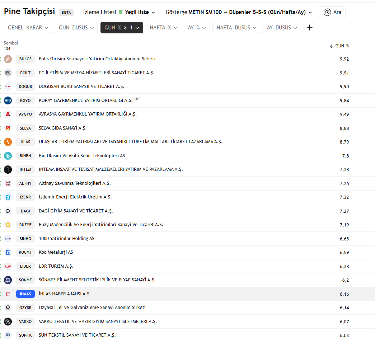The image size is (375, 342).
Task: Open the active GUN_% > 1 filter
Action: [x=122, y=28]
